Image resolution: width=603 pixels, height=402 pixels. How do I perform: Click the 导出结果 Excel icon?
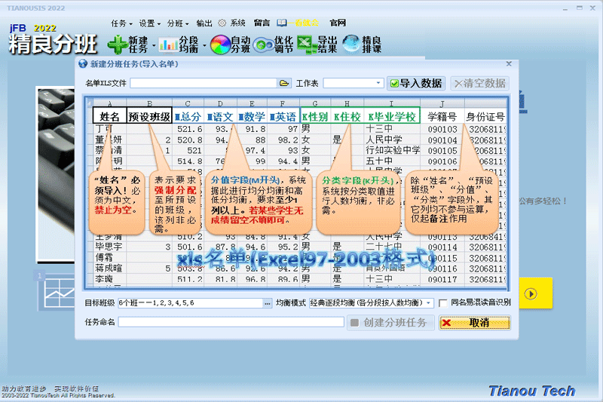308,44
